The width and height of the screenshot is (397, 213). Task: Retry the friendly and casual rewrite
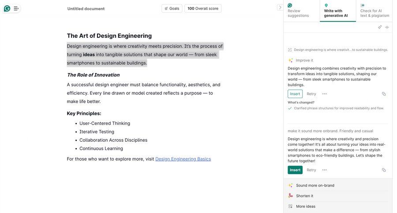coord(311,170)
